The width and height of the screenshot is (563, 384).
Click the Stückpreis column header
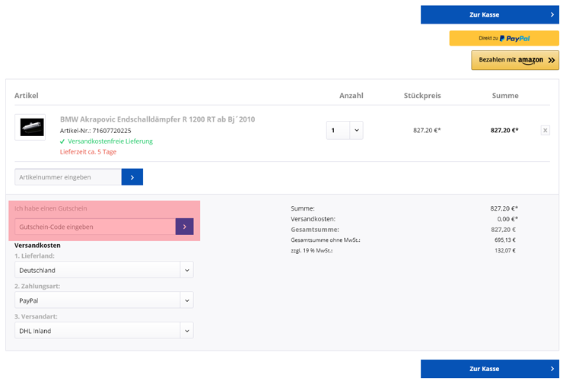[422, 96]
